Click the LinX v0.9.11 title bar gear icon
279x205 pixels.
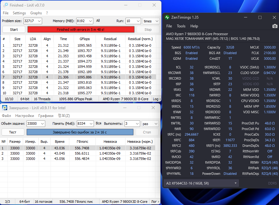(x=5, y=108)
